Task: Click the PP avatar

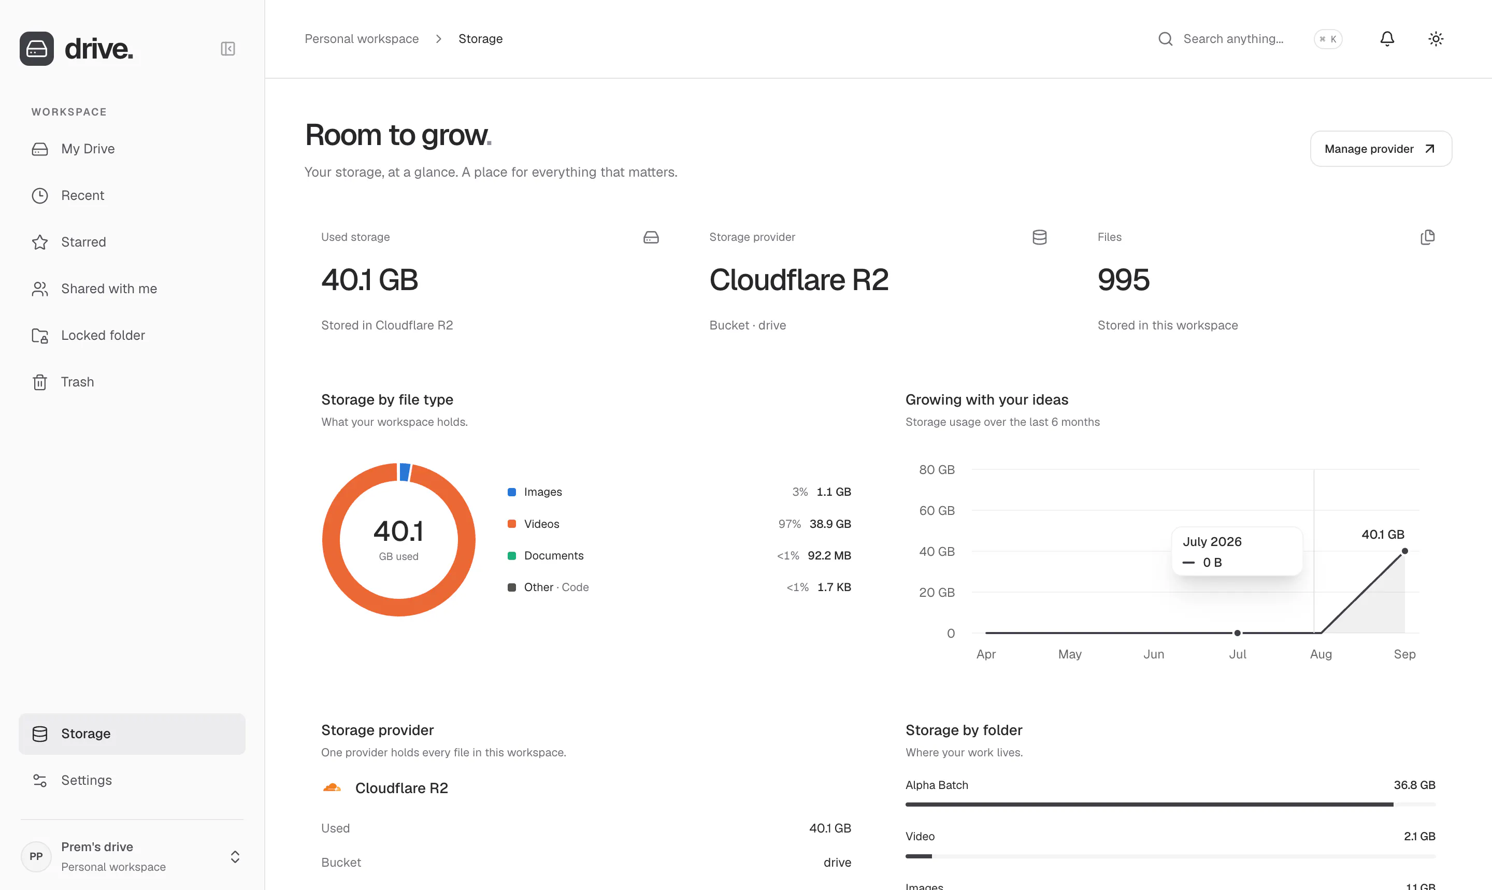Action: [36, 856]
